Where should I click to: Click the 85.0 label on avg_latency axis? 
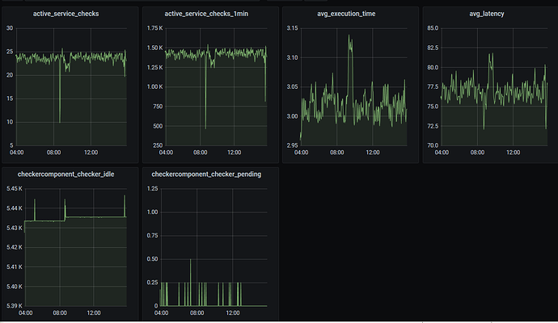[433, 28]
